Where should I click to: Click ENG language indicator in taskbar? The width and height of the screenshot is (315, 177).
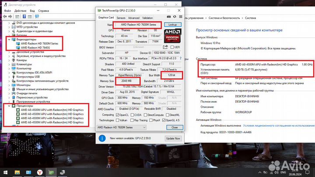tap(283, 172)
